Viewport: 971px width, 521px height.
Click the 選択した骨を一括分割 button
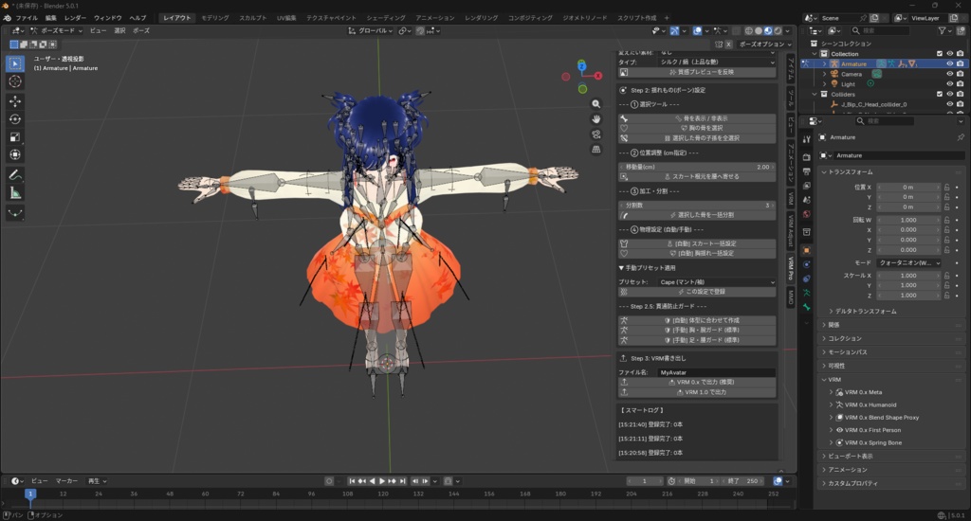click(x=697, y=215)
